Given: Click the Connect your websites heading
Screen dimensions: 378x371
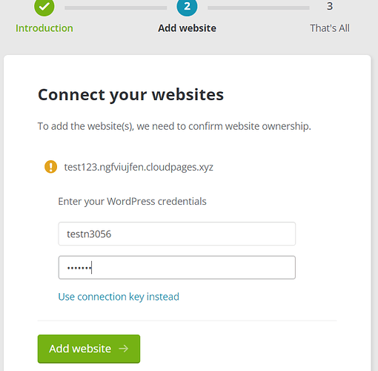Looking at the screenshot, I should tap(130, 95).
